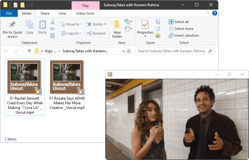The height and width of the screenshot is (160, 249).
Task: Open the File menu
Action: click(9, 13)
